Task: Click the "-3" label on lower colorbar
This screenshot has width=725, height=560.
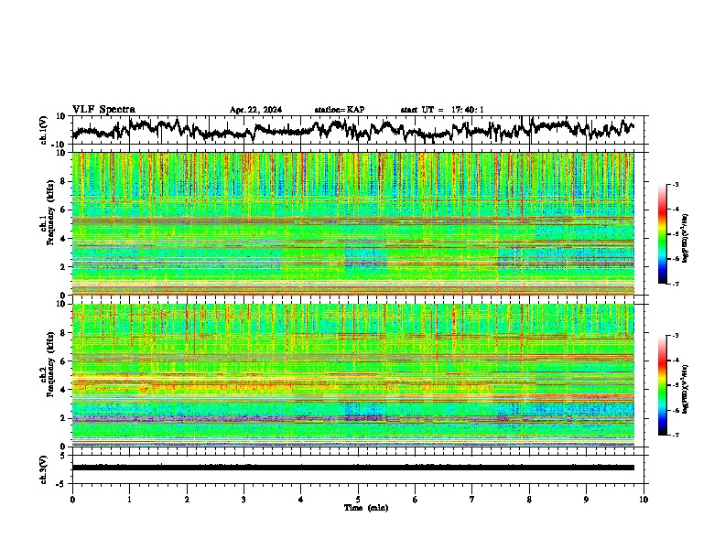Action: click(x=675, y=336)
